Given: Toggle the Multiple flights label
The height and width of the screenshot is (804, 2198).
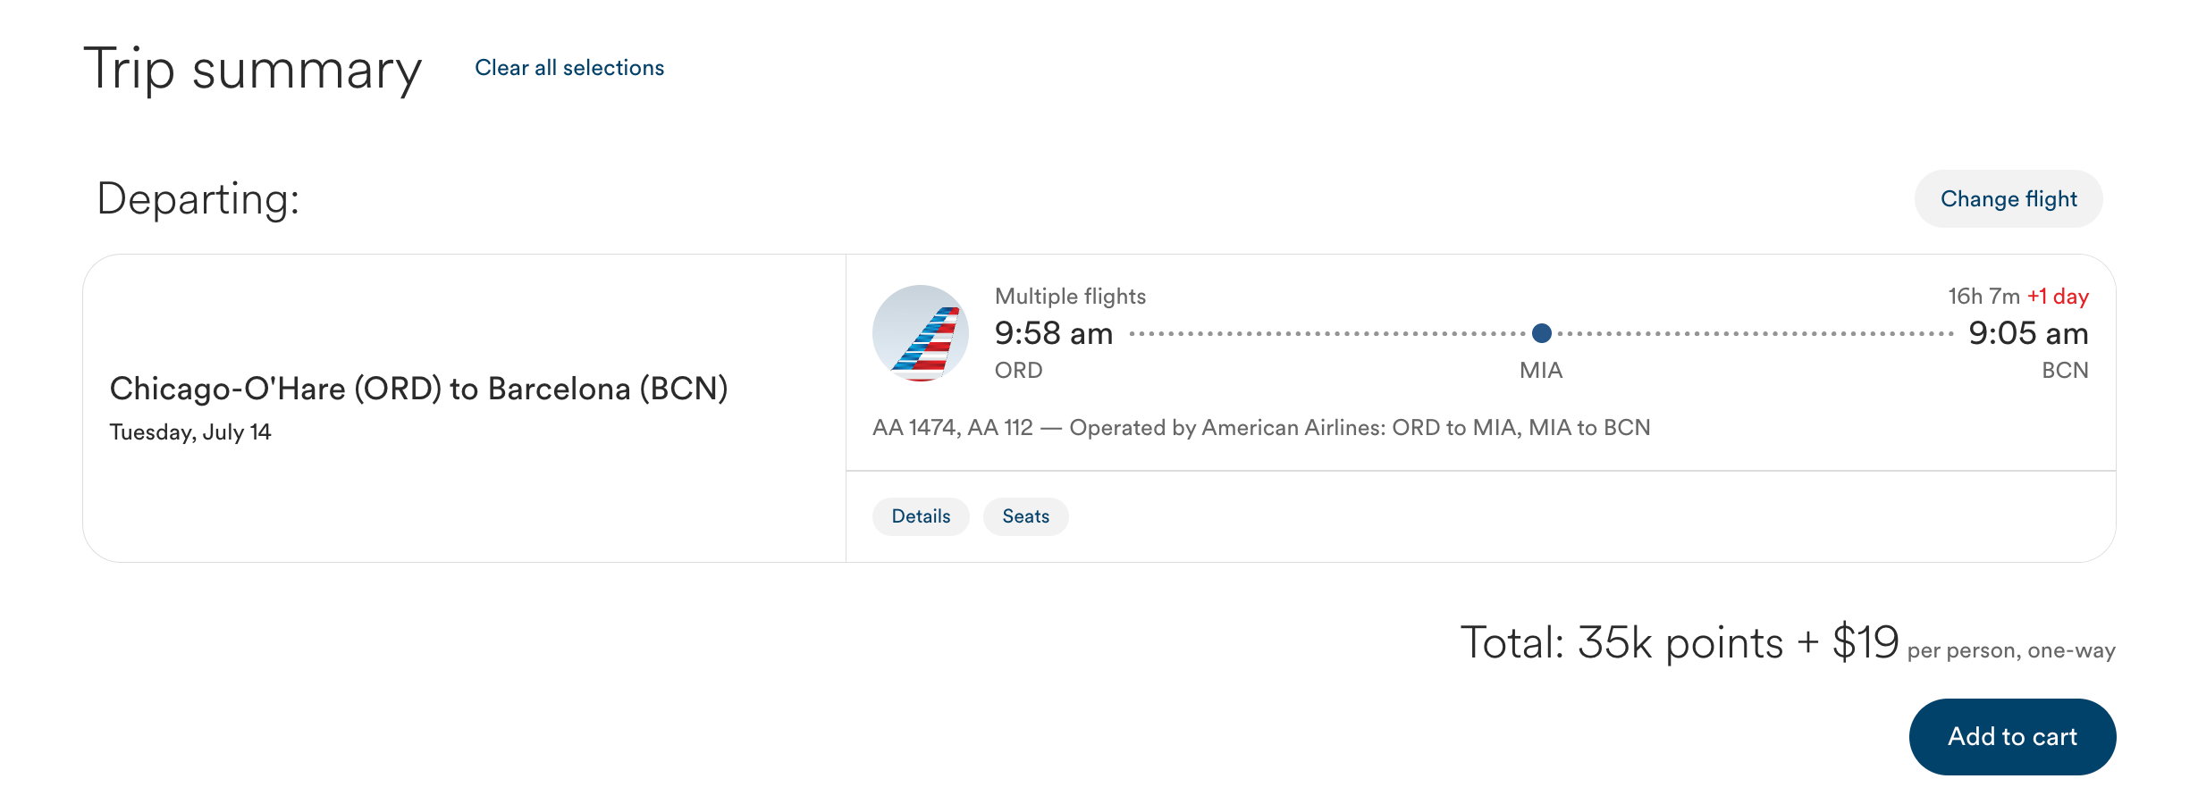Looking at the screenshot, I should click(x=1070, y=296).
